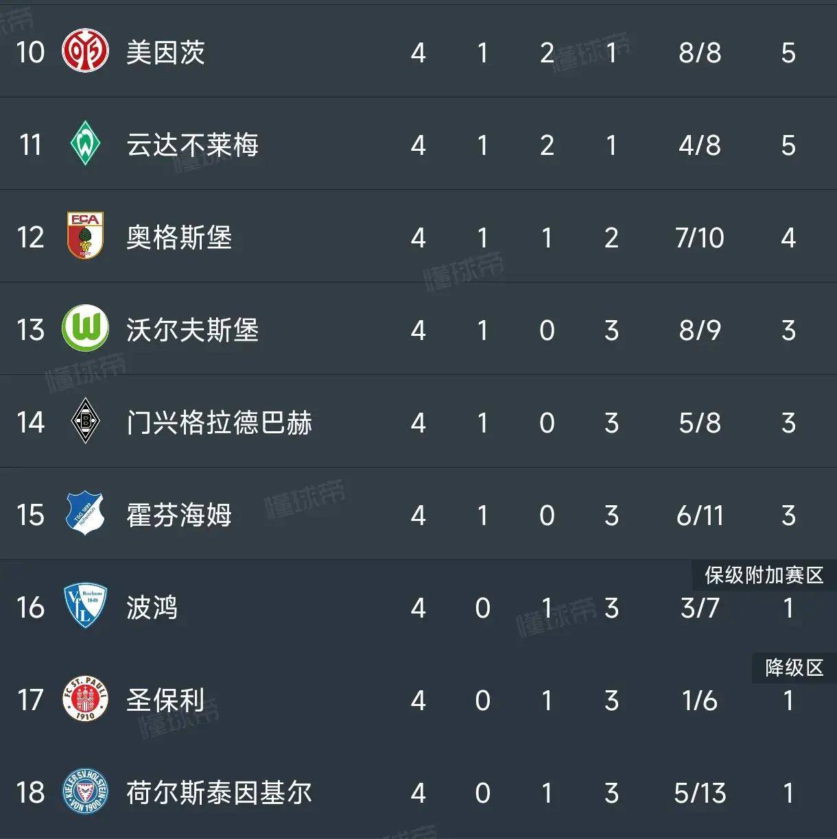This screenshot has width=837, height=839.
Task: Select the 奥格斯堡 team name
Action: coord(179,238)
